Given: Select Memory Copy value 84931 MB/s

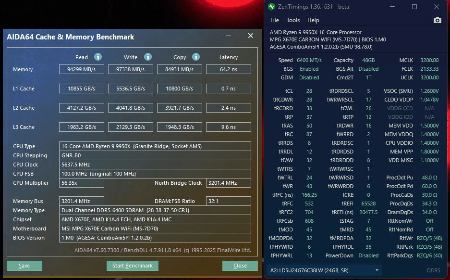Looking at the screenshot, I should (179, 69).
